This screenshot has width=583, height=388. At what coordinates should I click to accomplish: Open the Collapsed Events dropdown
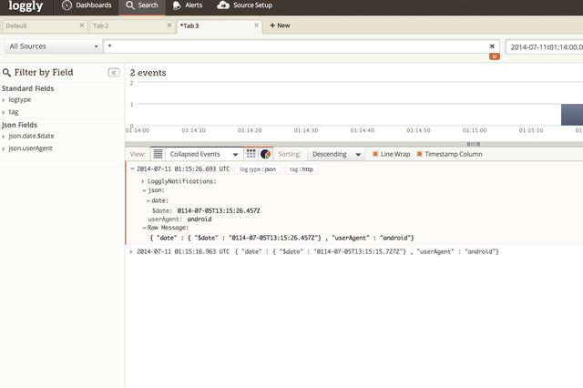click(204, 154)
